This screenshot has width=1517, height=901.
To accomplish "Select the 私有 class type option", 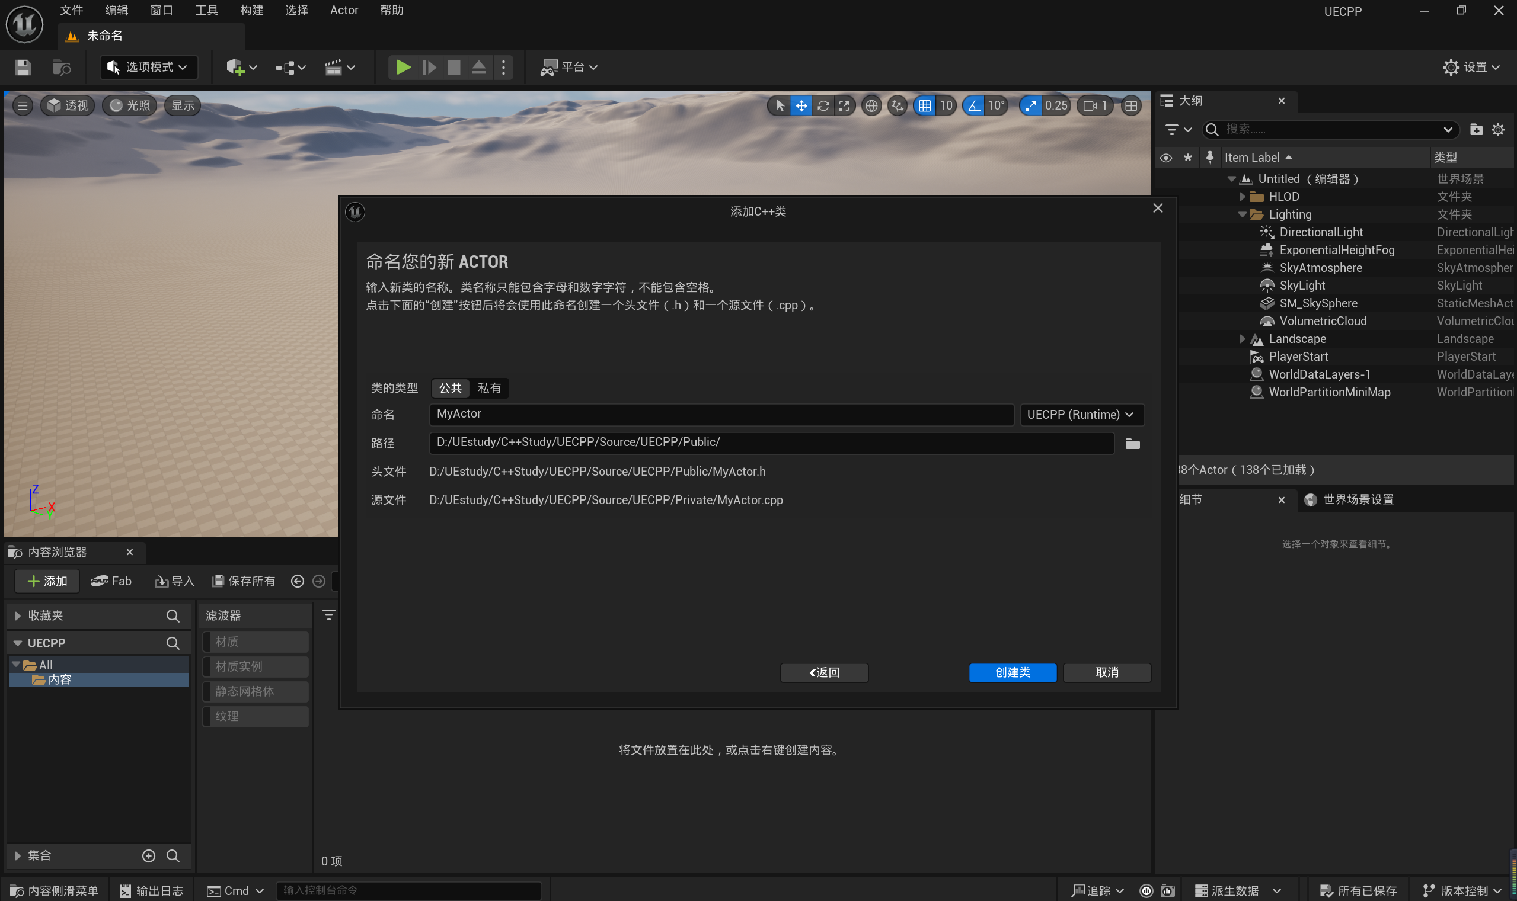I will [x=489, y=388].
